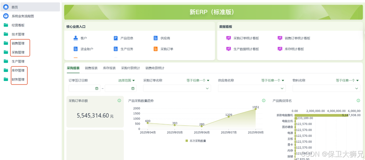Click the 系统业务流程图 cube icon

point(6,16)
